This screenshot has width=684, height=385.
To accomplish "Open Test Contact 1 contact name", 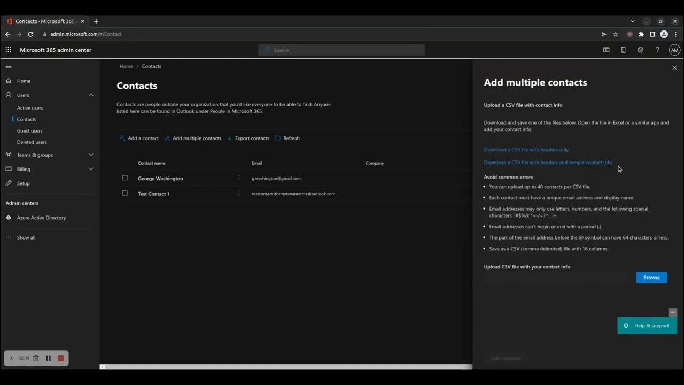I will (x=153, y=194).
